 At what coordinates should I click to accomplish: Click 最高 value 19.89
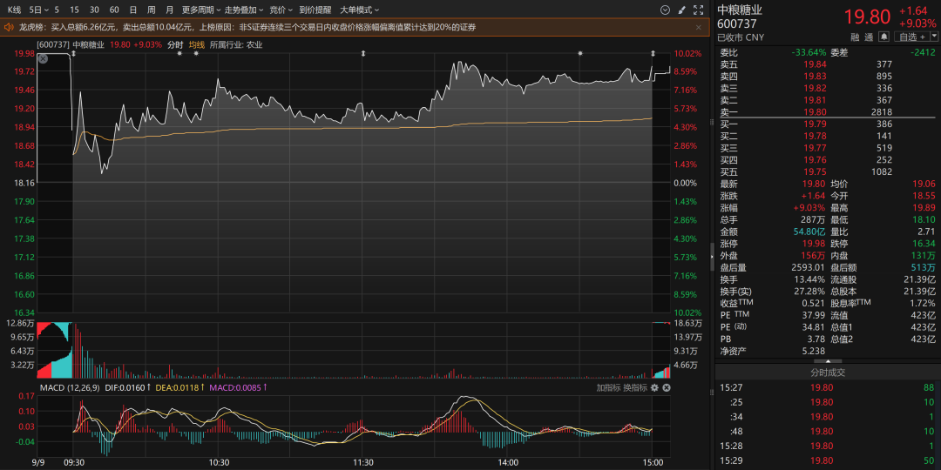[926, 207]
